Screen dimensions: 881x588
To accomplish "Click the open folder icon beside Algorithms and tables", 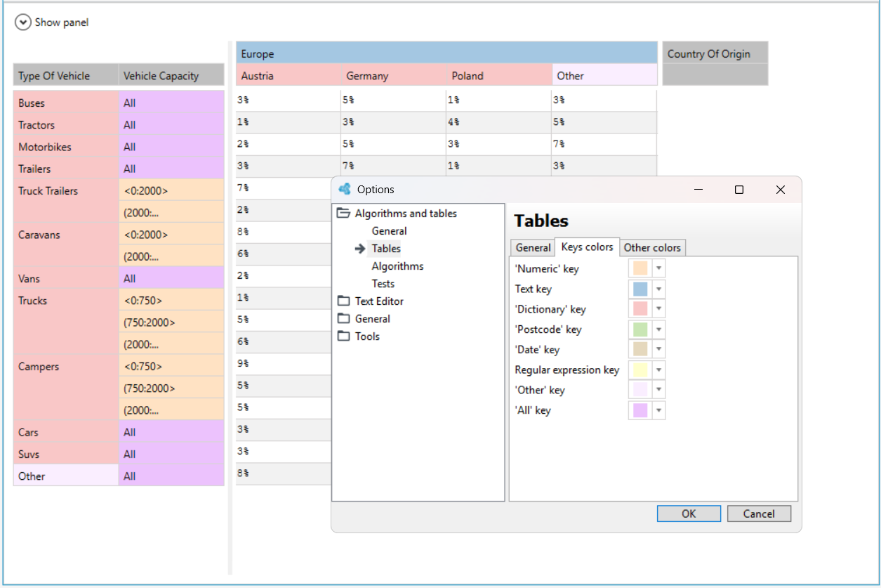I will pos(343,214).
